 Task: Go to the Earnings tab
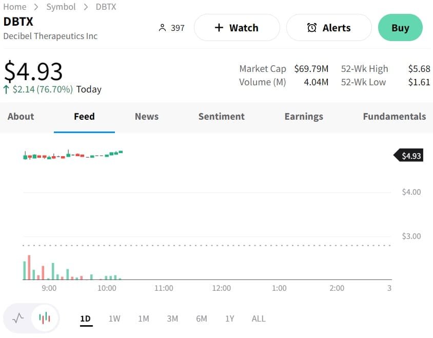(304, 117)
